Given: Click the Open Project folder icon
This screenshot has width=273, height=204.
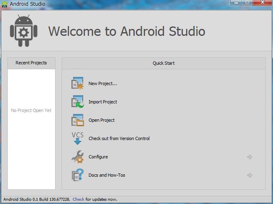Looking at the screenshot, I should point(78,120).
